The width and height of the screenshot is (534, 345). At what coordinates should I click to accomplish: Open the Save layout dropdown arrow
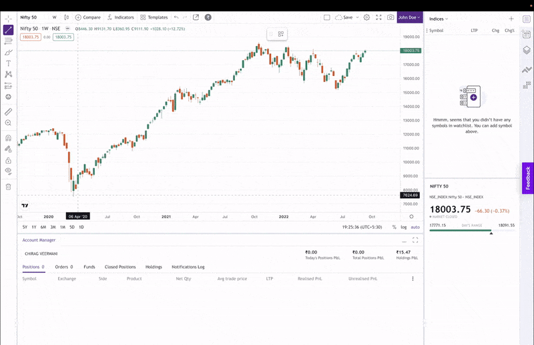[x=357, y=17]
